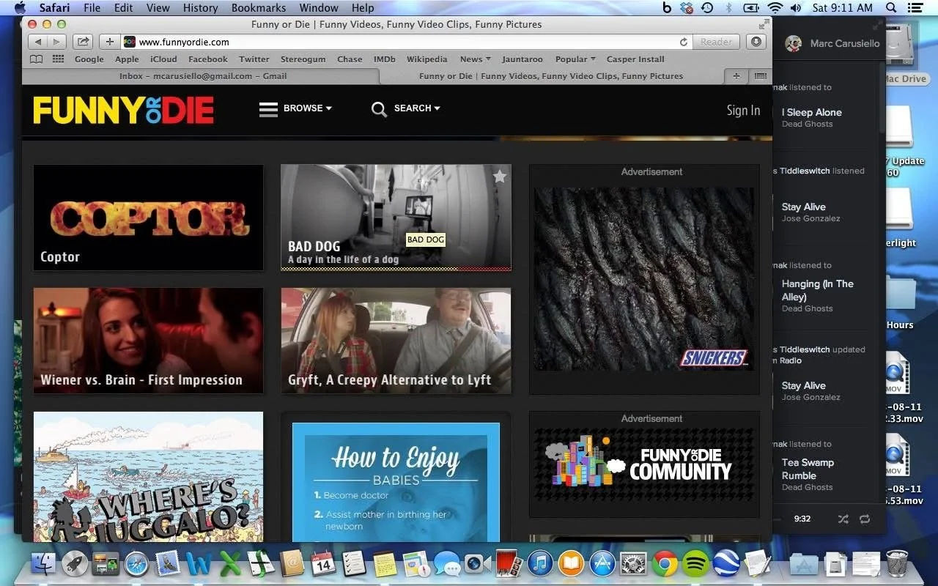The height and width of the screenshot is (586, 938).
Task: Click the volume icon in menu bar
Action: click(x=796, y=7)
